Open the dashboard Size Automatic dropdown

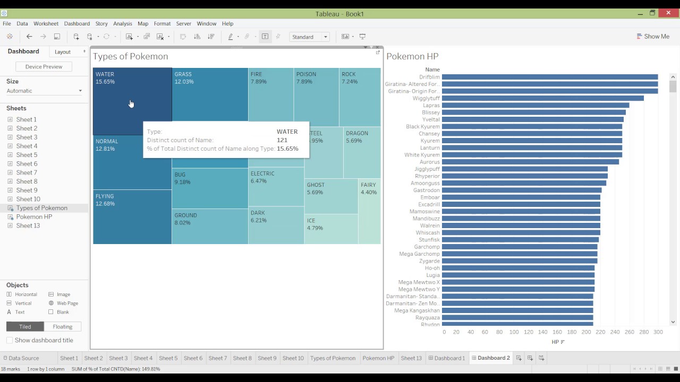tap(44, 91)
